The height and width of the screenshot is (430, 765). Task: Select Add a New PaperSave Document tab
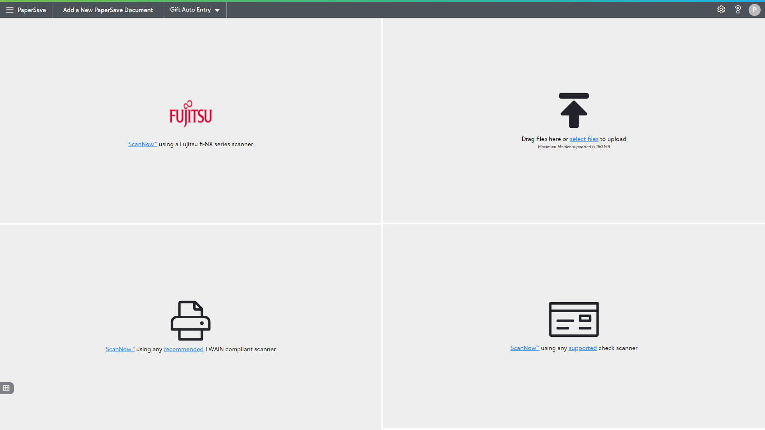point(108,10)
